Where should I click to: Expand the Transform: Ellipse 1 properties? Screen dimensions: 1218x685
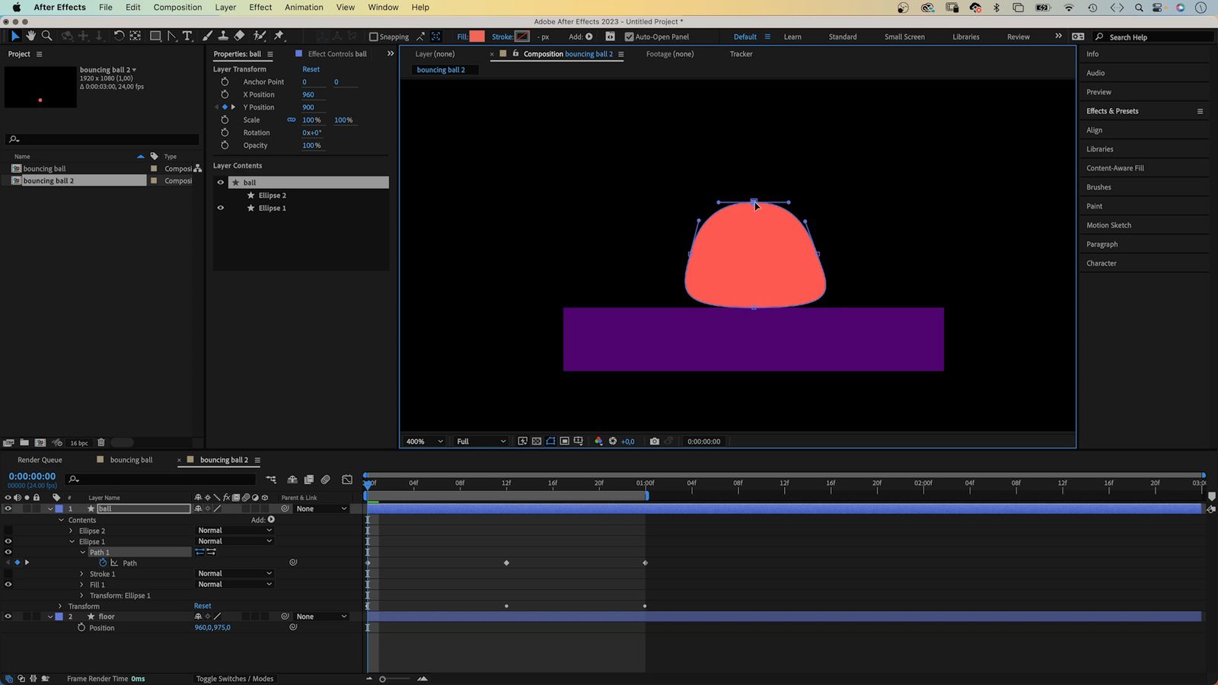[x=82, y=596]
